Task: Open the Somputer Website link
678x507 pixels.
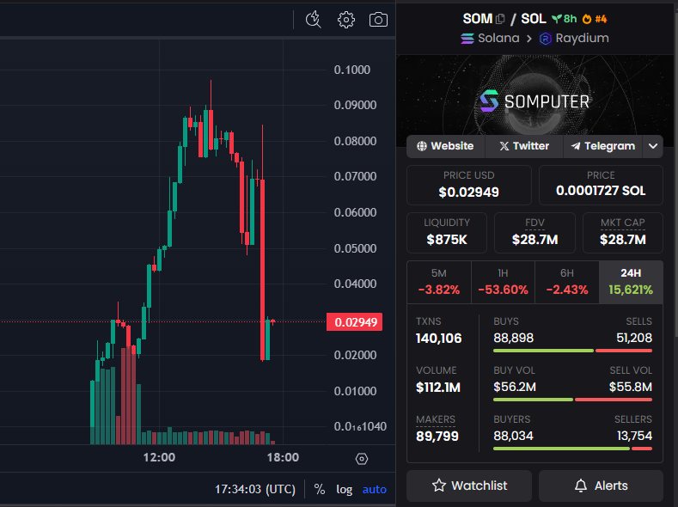Action: (x=445, y=146)
